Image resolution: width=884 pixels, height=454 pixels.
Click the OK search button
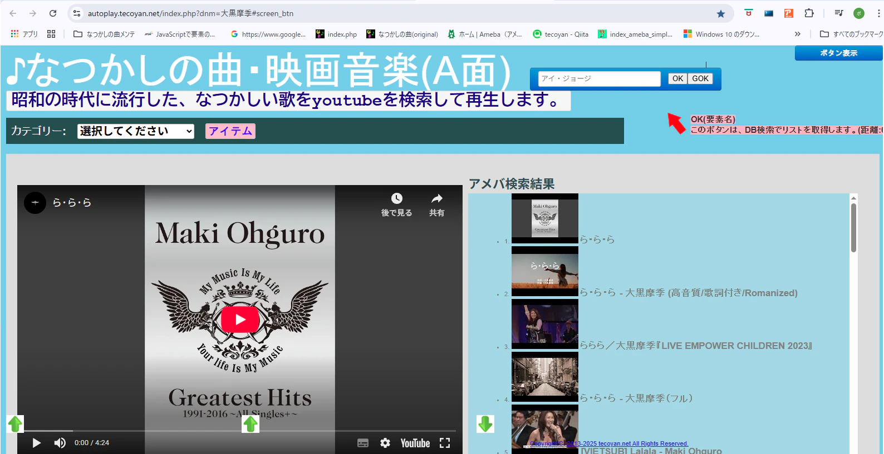[677, 79]
